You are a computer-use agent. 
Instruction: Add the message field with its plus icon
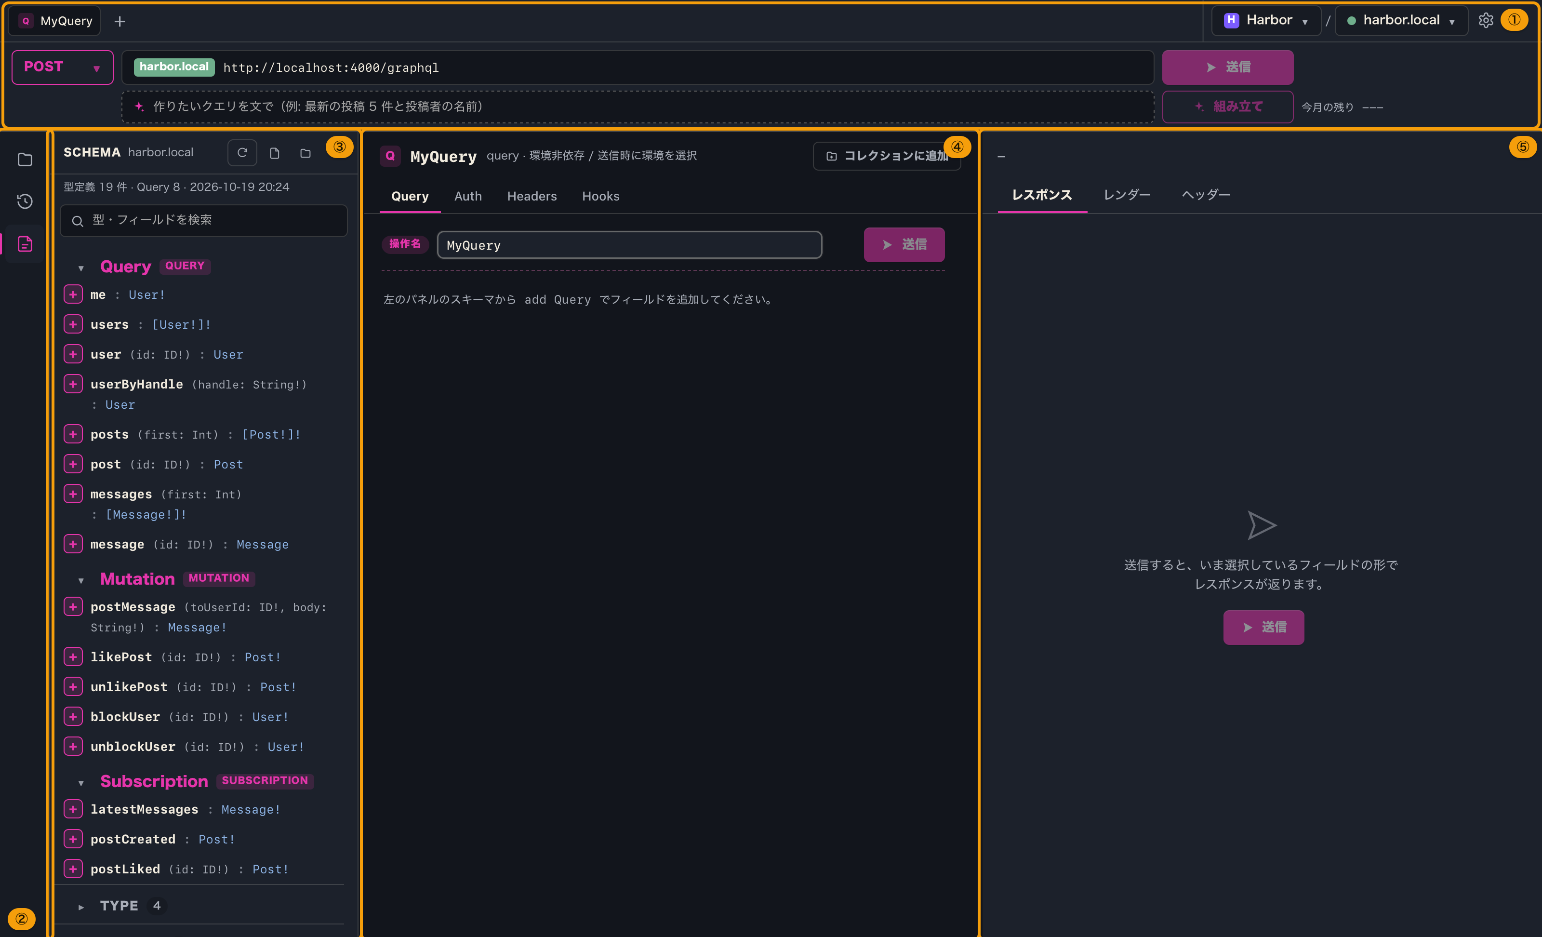point(73,544)
